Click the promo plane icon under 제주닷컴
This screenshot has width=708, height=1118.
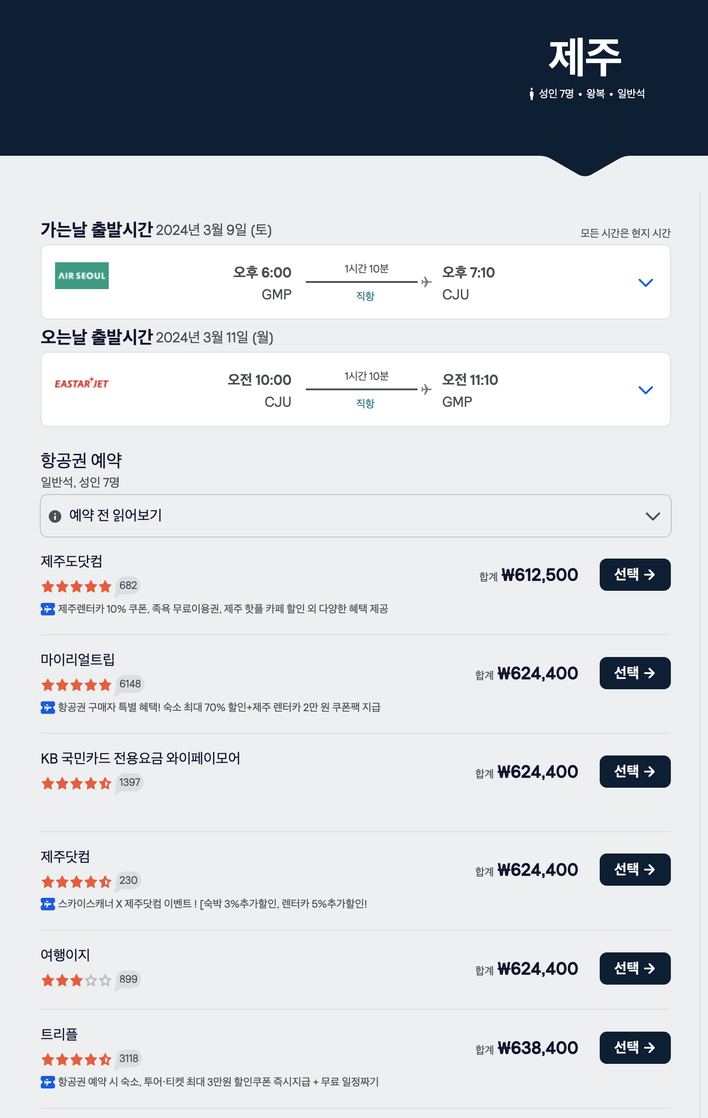click(48, 904)
